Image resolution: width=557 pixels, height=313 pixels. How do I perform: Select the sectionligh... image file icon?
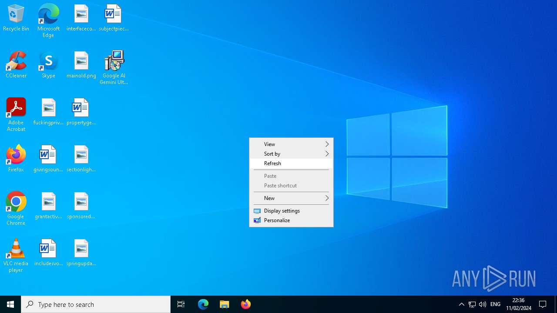[x=81, y=159]
